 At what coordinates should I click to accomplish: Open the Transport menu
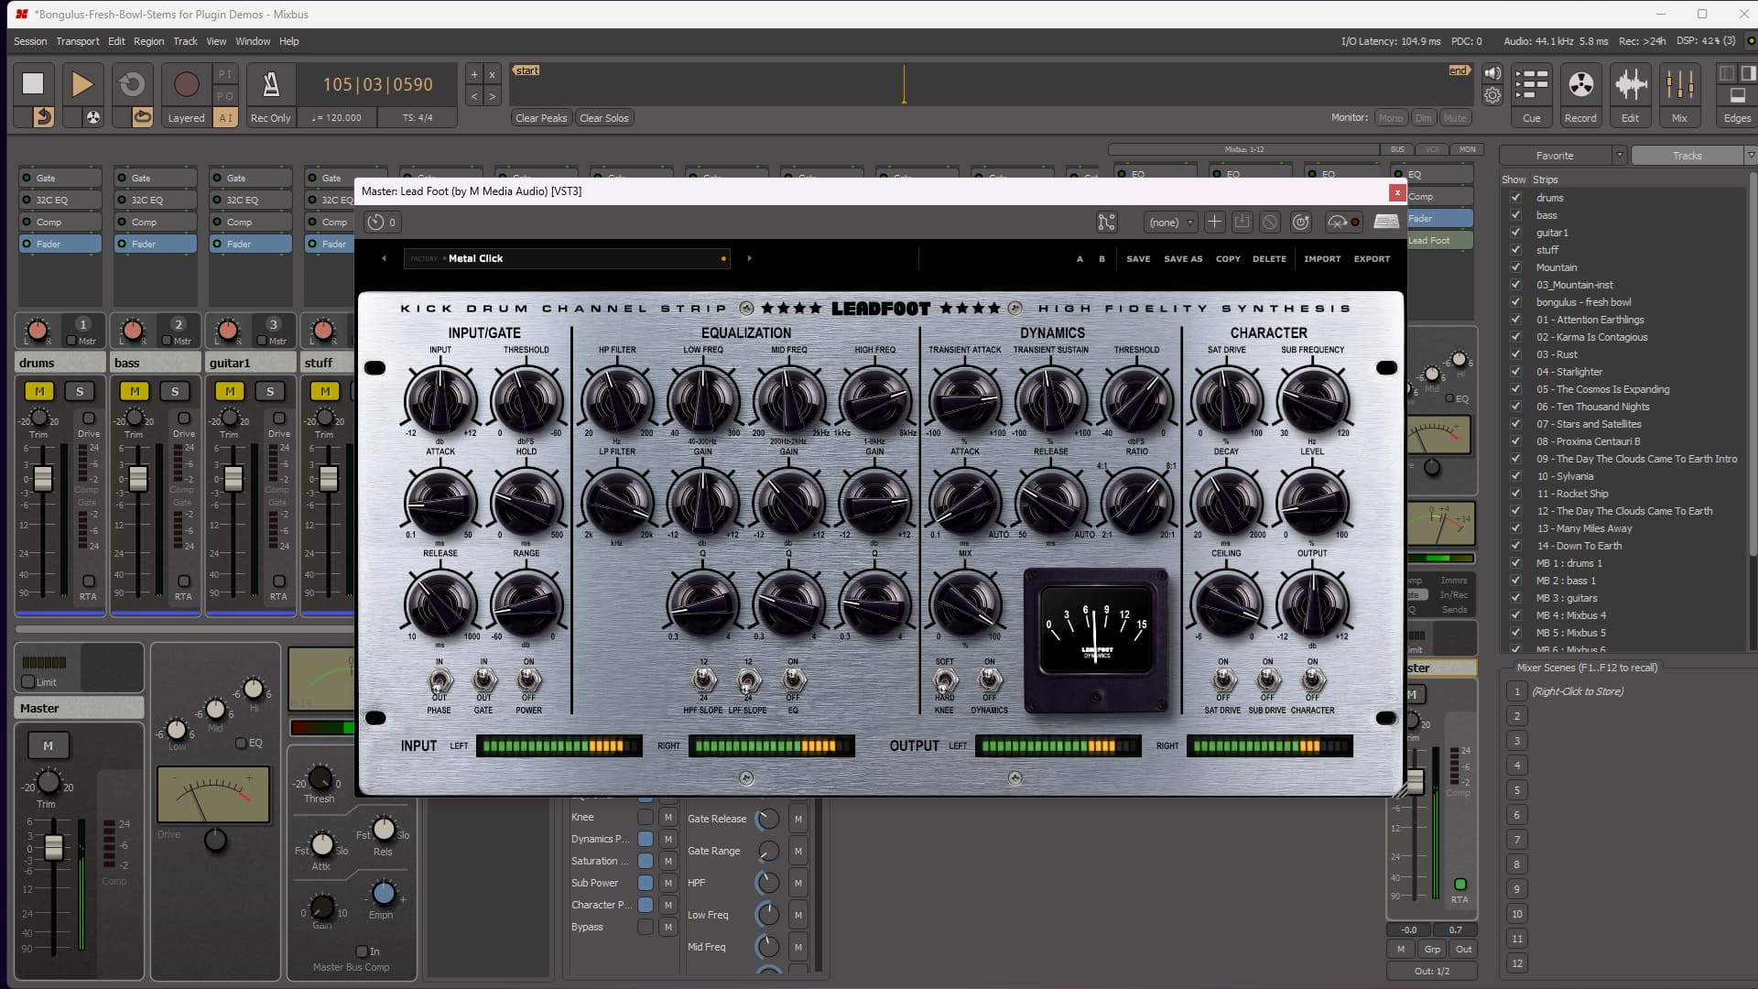coord(78,41)
